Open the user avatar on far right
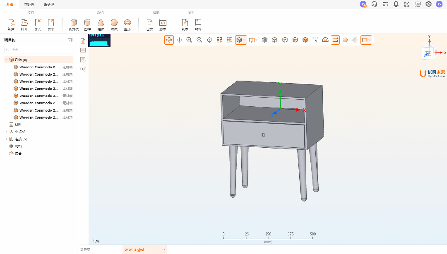This screenshot has height=254, width=447. tap(439, 4)
